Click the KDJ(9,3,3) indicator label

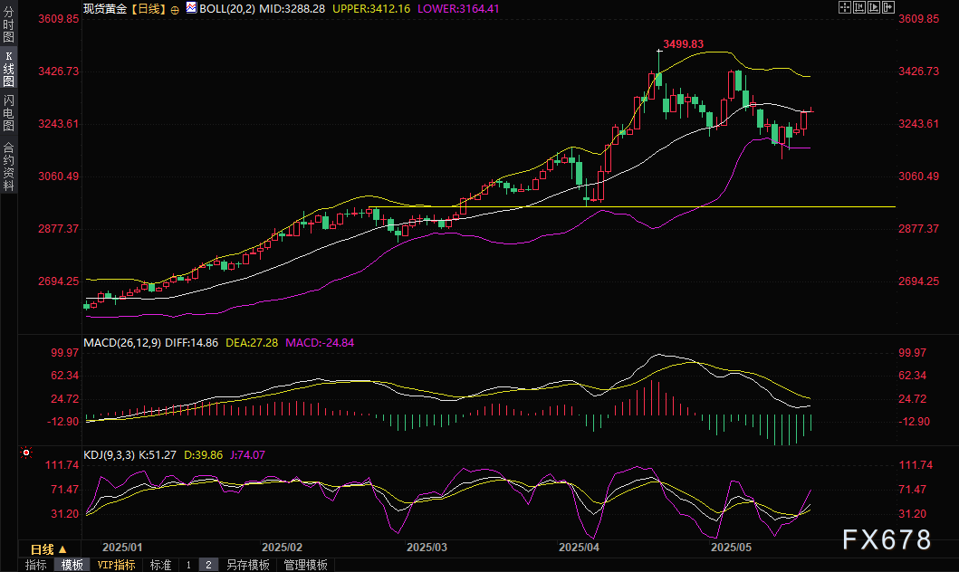(109, 455)
